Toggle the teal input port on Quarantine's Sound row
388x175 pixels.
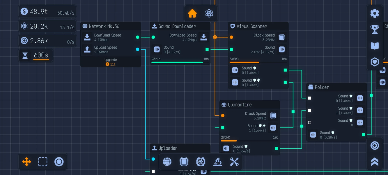[223, 127]
